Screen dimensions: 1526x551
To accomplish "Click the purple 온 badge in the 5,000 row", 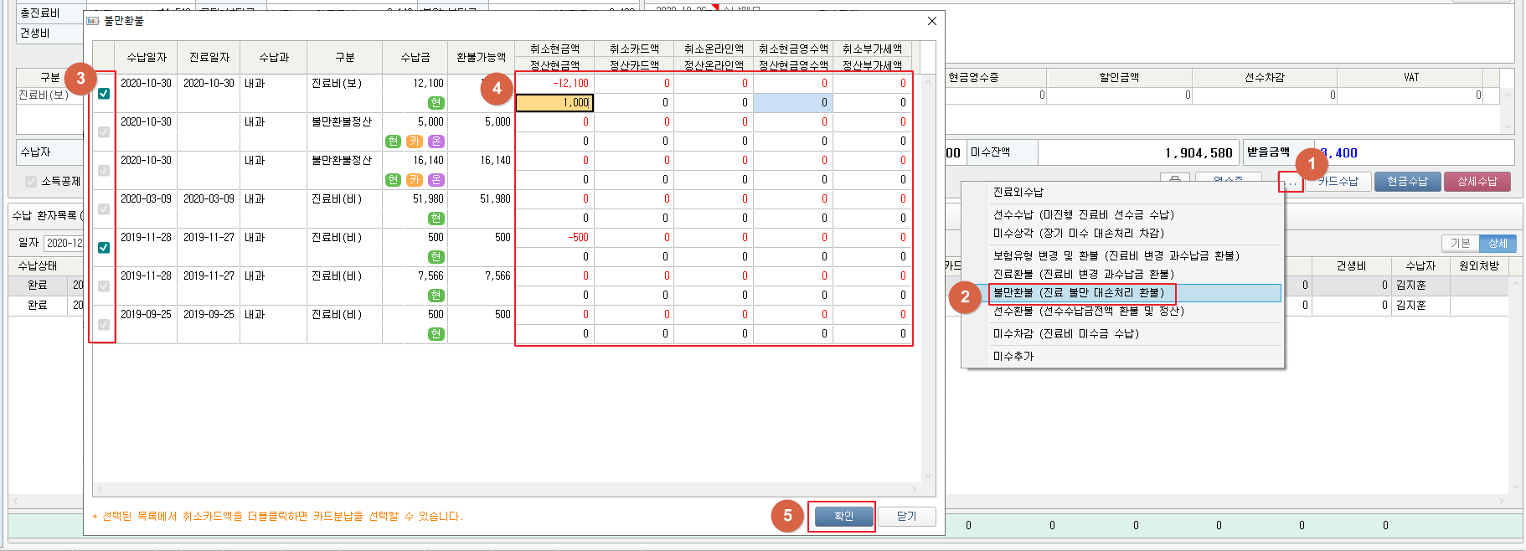I will (x=436, y=142).
